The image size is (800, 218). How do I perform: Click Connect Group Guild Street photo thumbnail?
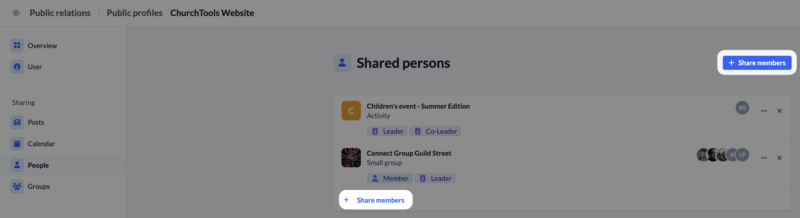tap(351, 157)
